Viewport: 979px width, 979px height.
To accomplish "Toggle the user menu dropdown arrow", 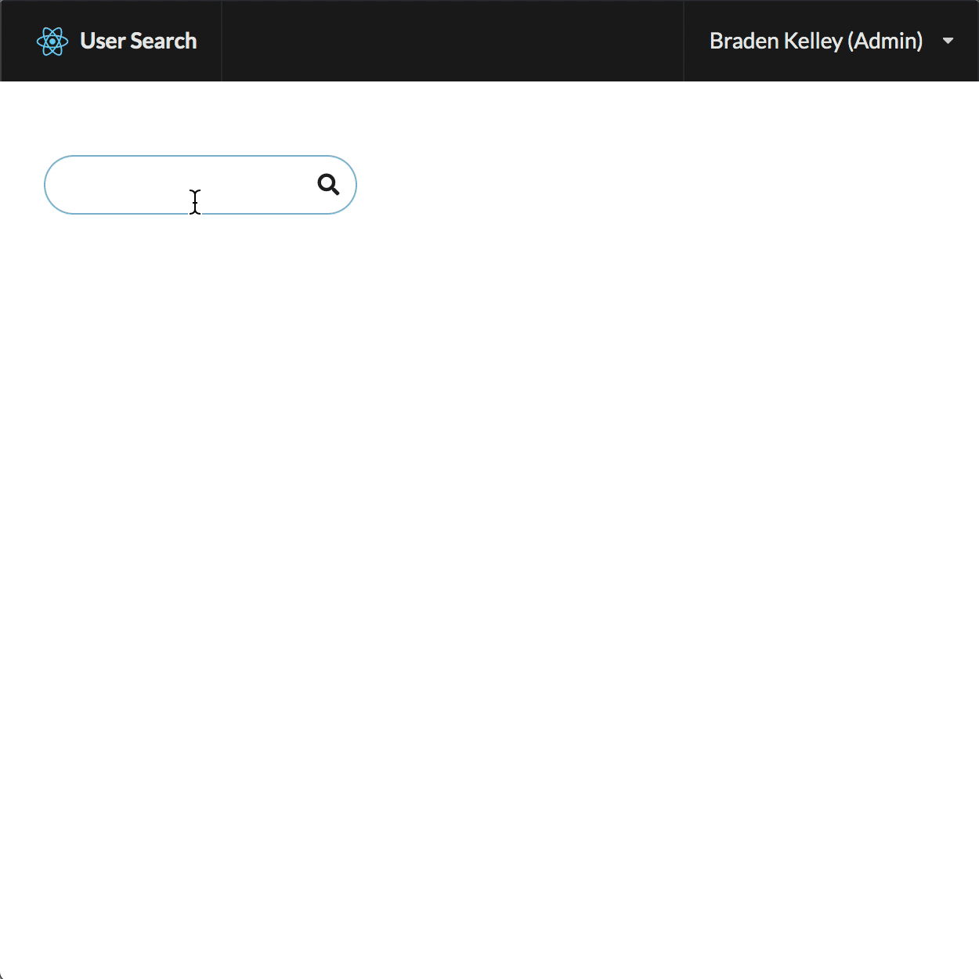I will click(948, 41).
